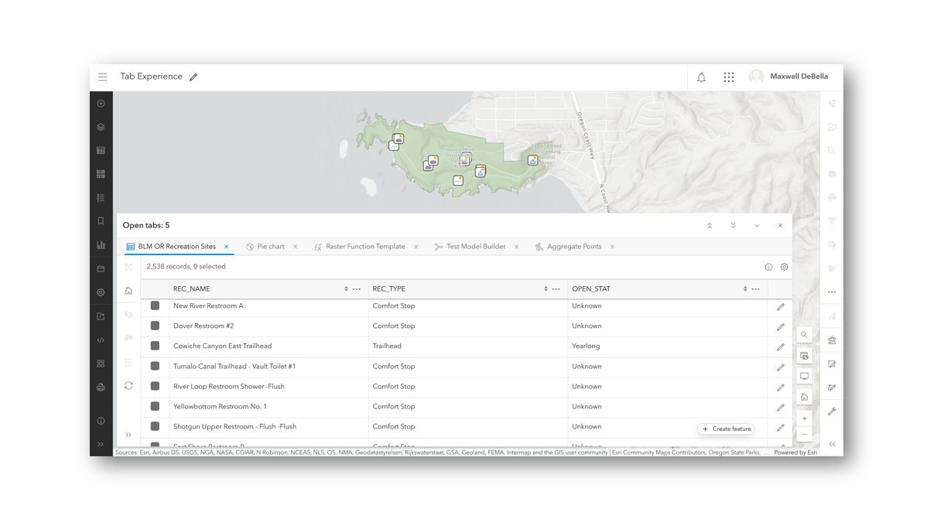This screenshot has width=930, height=512.
Task: Select the New River Restroom A row checkbox
Action: tap(155, 306)
